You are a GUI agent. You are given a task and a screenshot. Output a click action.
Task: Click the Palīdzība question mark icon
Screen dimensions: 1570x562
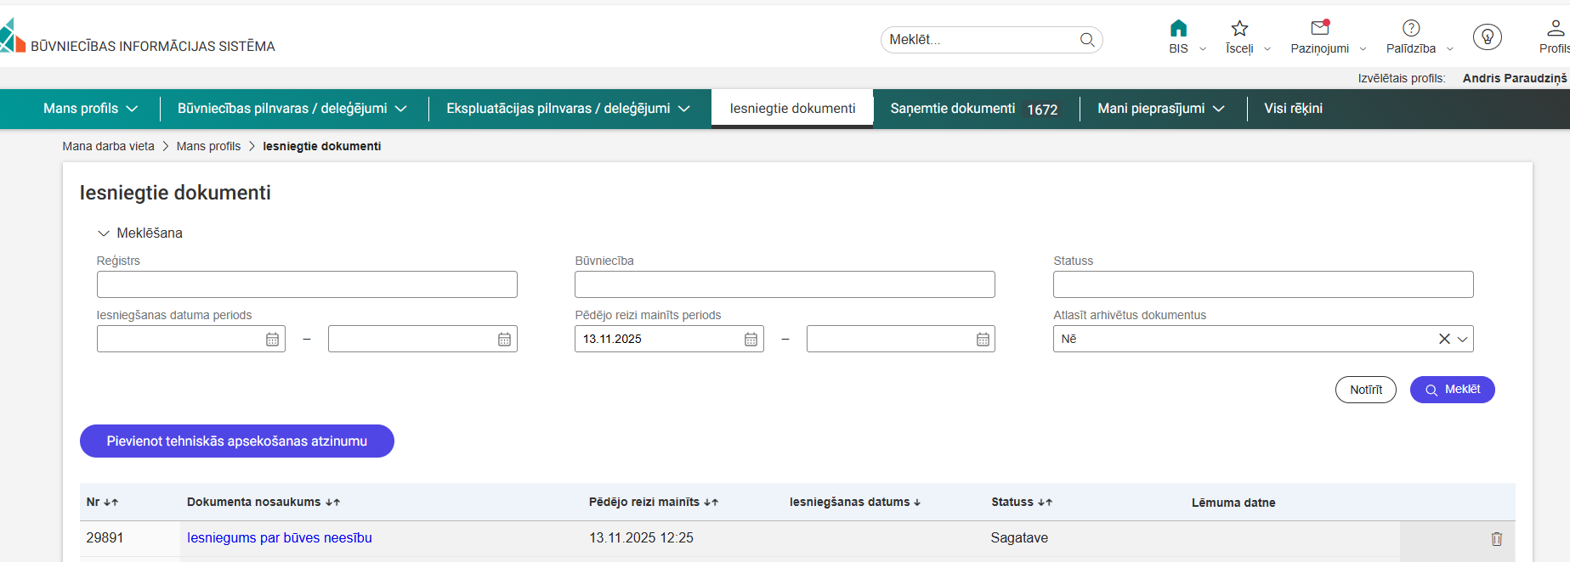click(1411, 28)
